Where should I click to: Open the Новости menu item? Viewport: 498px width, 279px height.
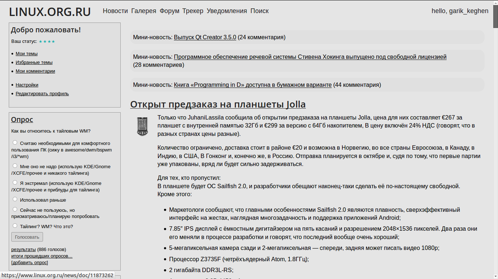pos(115,11)
